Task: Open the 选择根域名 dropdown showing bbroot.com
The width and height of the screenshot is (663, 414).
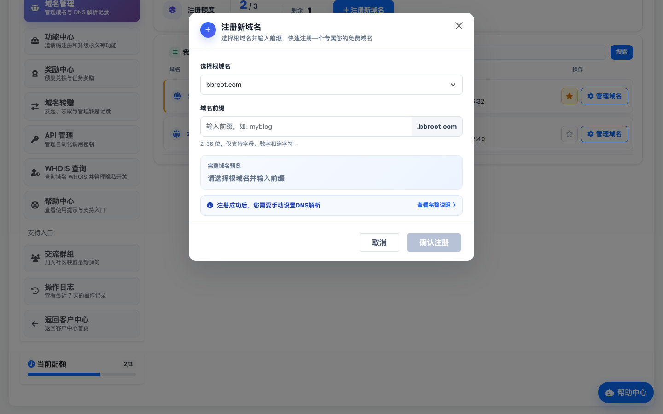Action: point(331,85)
